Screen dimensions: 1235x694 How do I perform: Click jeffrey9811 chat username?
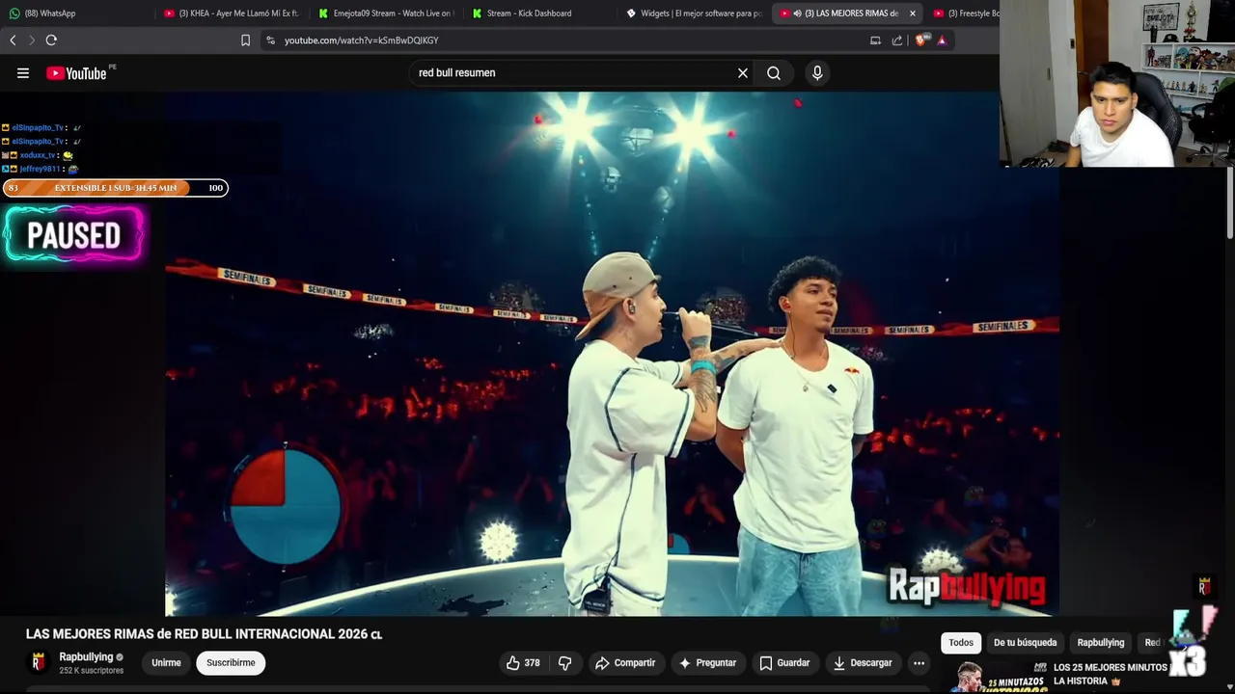pos(40,169)
